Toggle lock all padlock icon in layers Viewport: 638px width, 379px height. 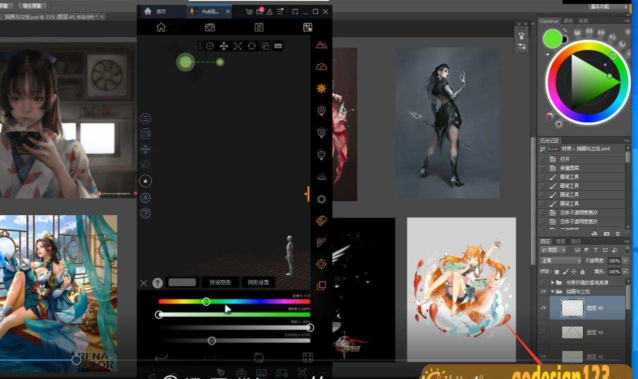click(582, 272)
